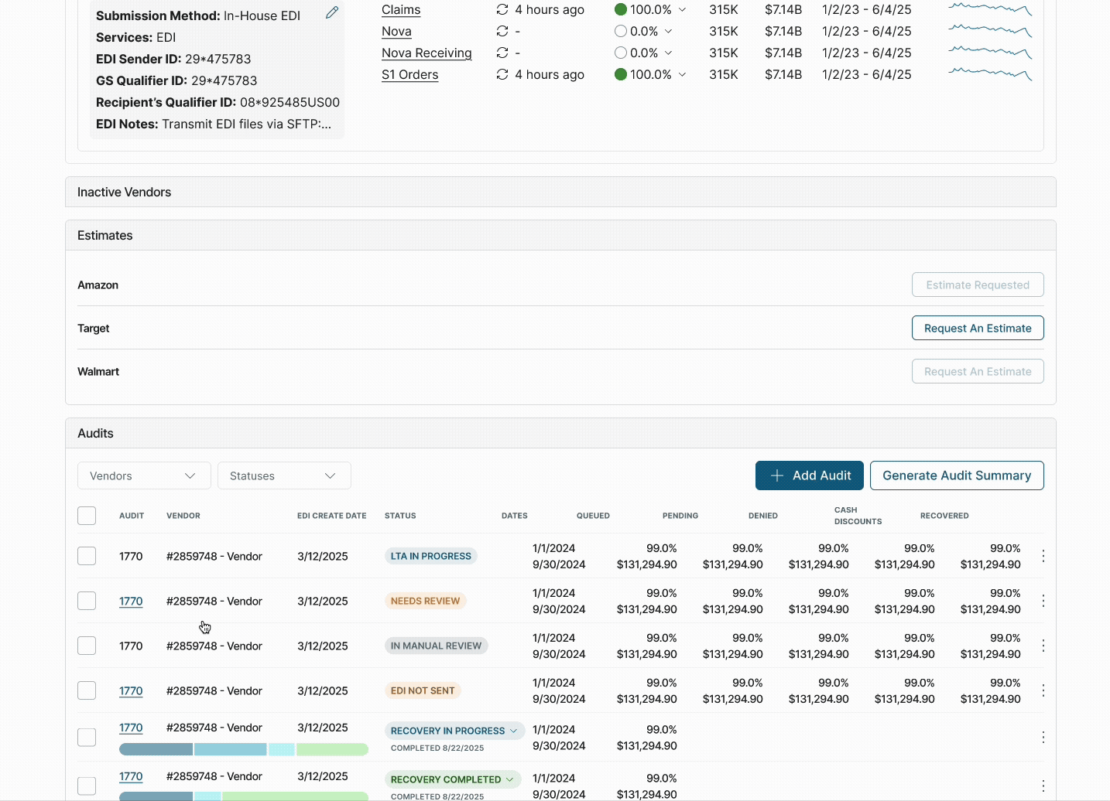Open the three-dot menu for the Recovery Completed audit
This screenshot has height=801, width=1110.
click(1043, 786)
